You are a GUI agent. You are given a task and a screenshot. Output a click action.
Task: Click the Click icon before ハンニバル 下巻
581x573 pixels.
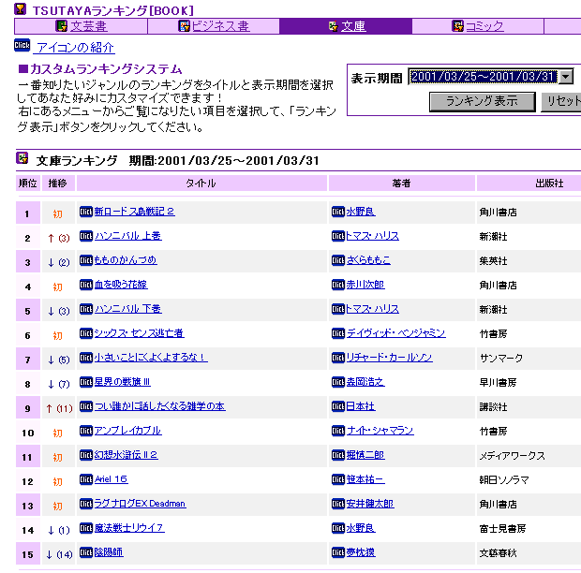[86, 309]
